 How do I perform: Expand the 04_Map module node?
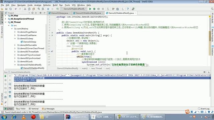6,16
